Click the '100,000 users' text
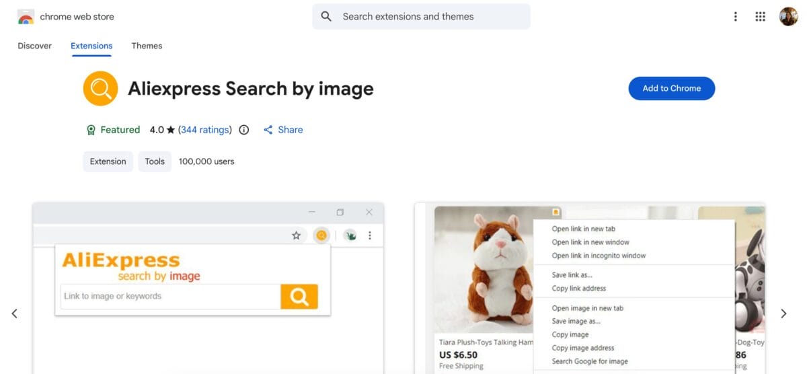This screenshot has height=374, width=807. (206, 161)
